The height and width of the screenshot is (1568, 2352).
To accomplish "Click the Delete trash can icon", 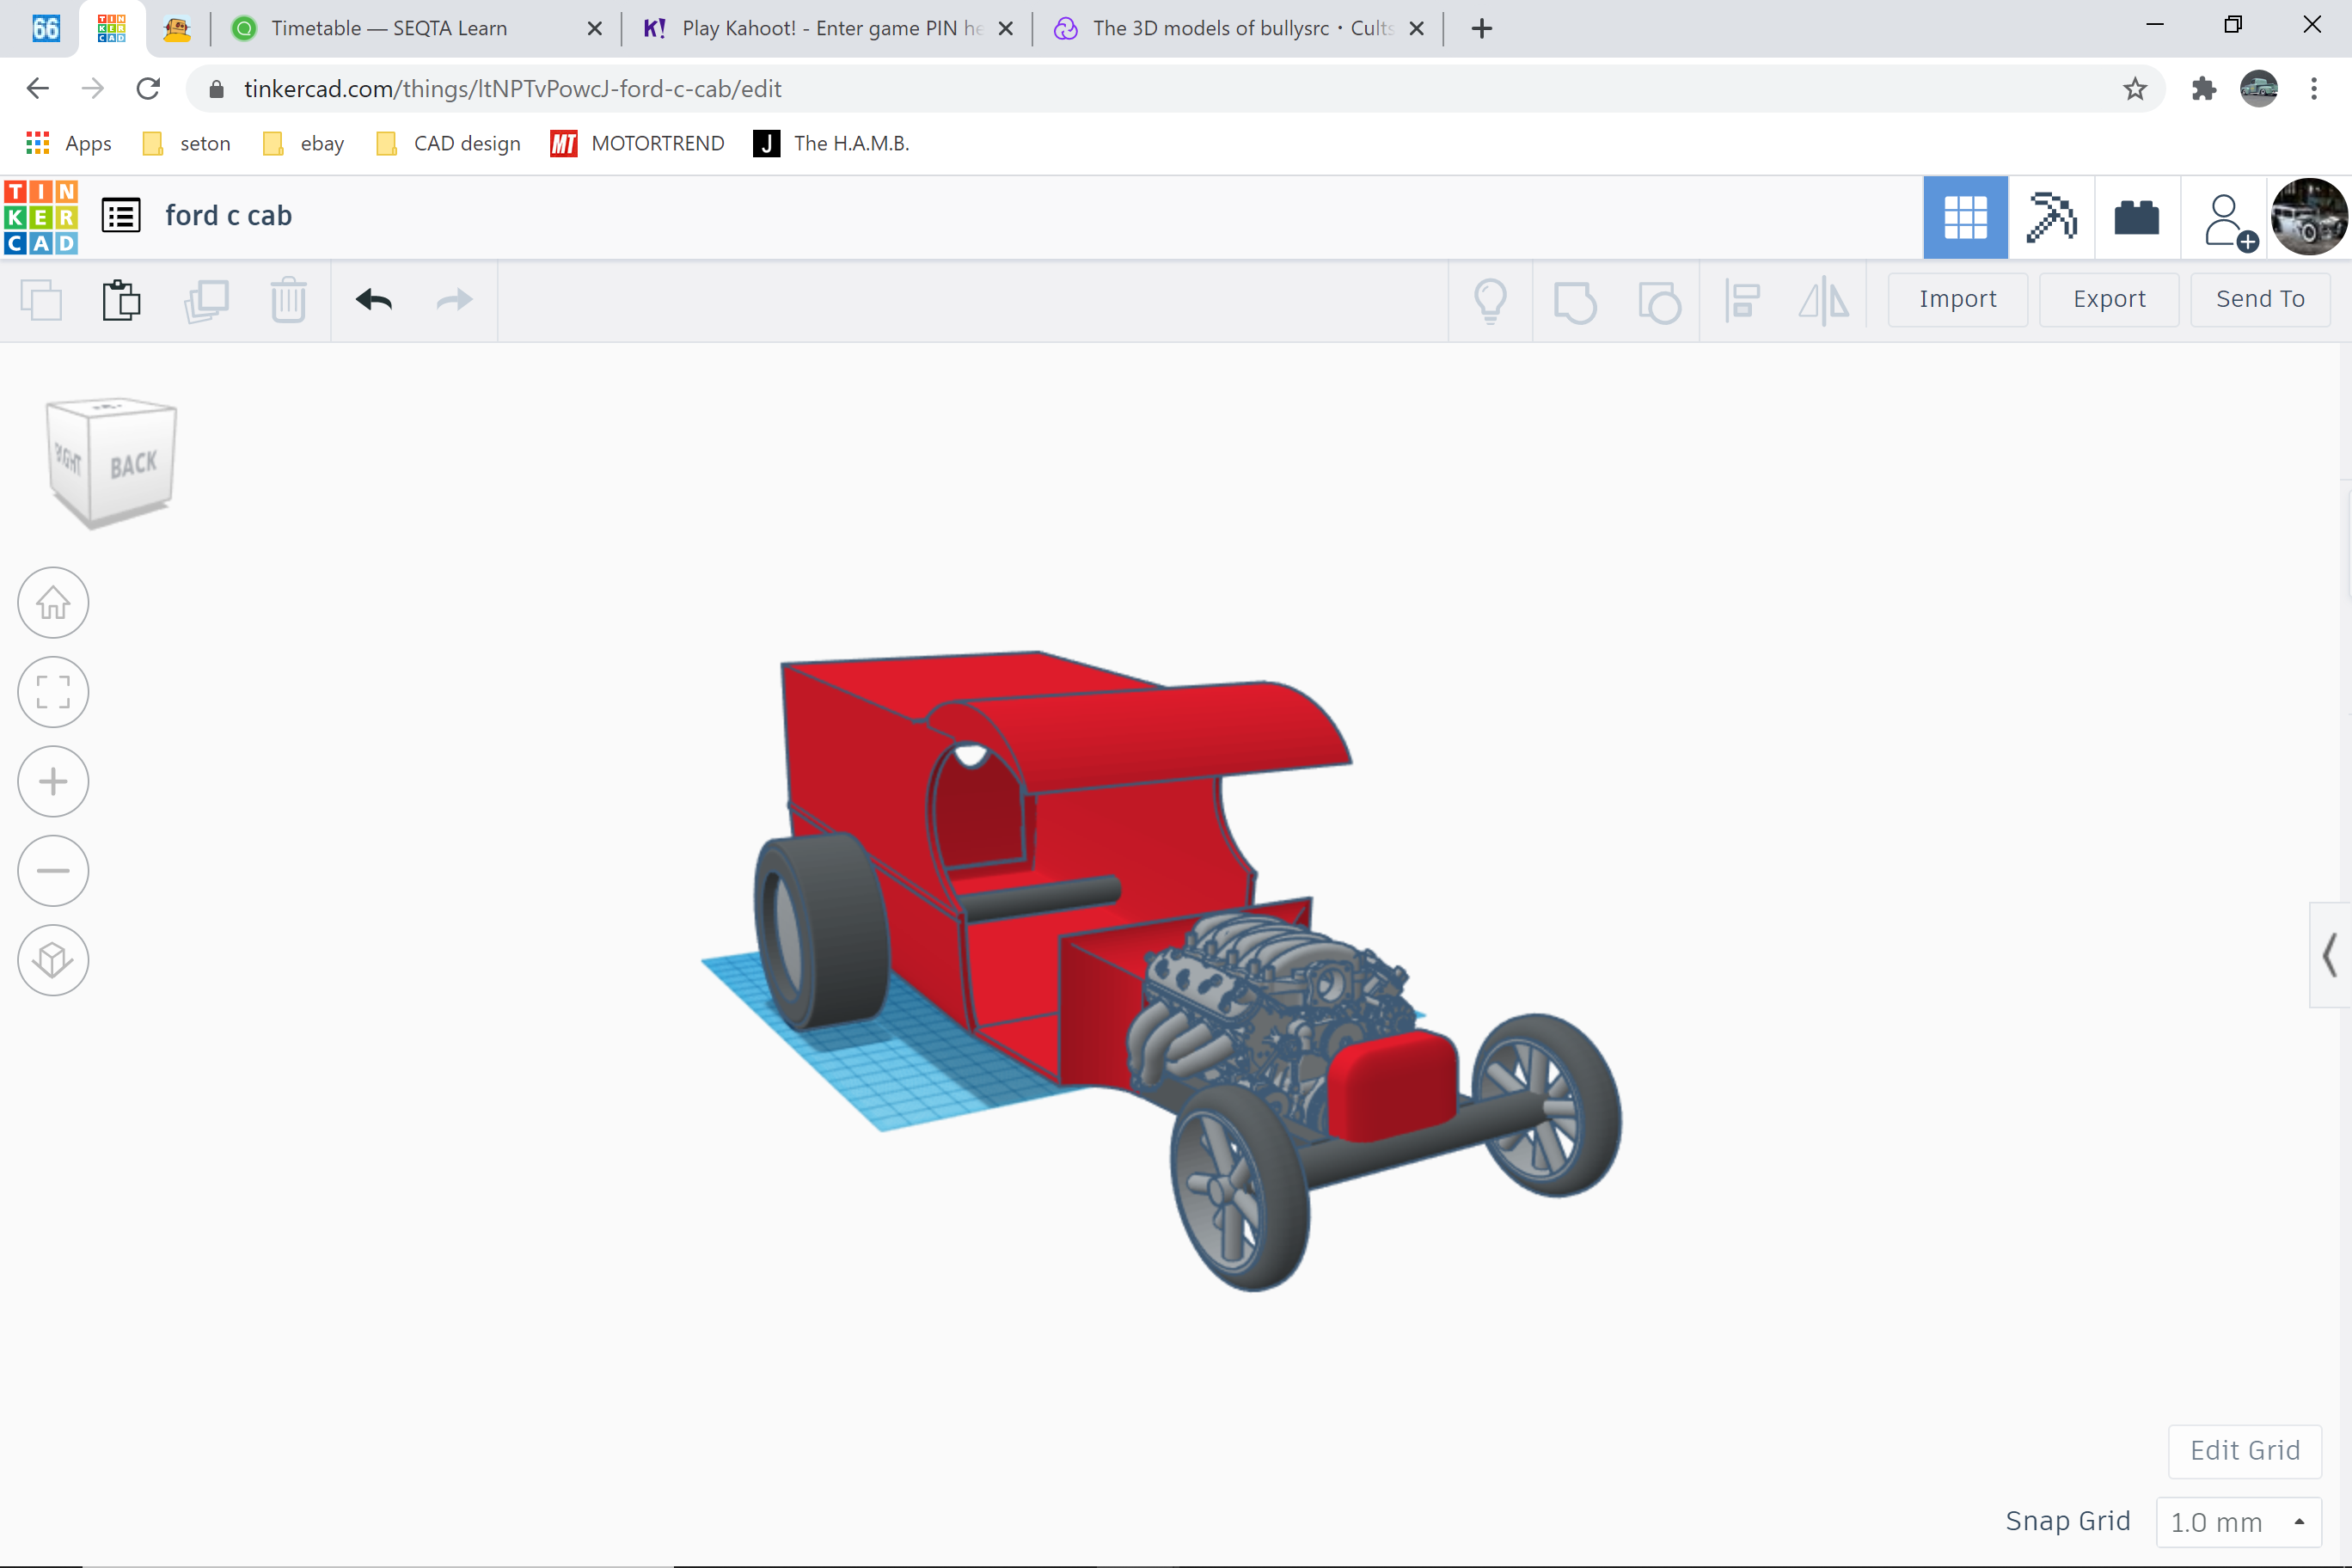I will (x=288, y=300).
